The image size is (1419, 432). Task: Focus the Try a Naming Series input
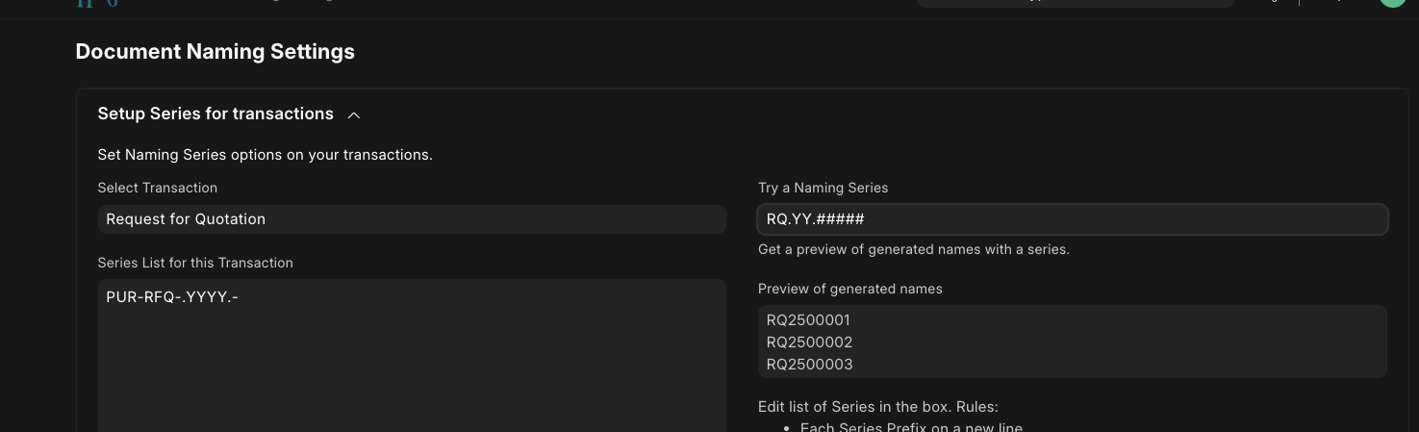[x=1072, y=219]
